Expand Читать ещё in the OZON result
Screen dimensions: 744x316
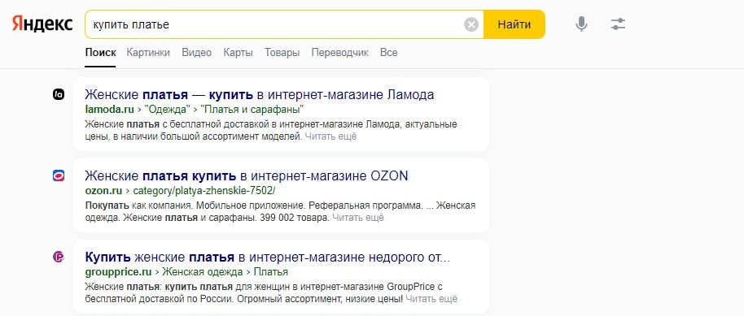point(358,219)
